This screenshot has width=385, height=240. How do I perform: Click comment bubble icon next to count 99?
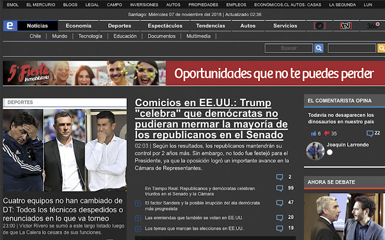[279, 188]
